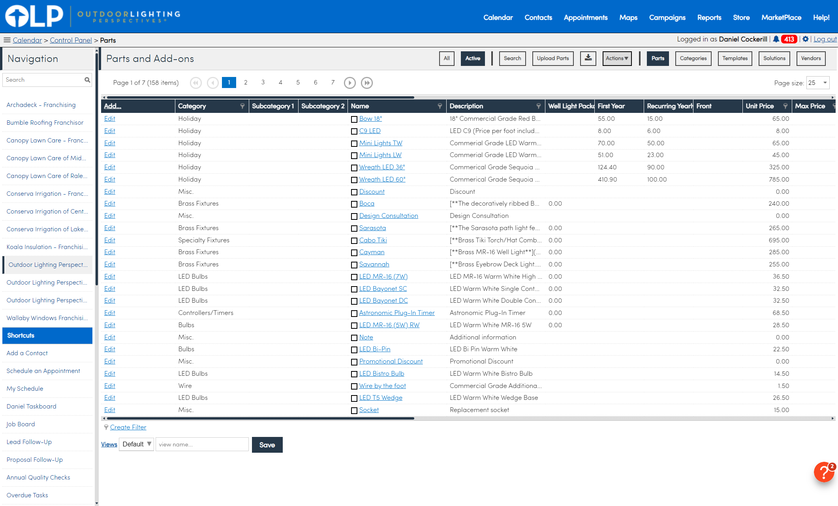The width and height of the screenshot is (838, 506).
Task: Click the Description column filter icon
Action: 539,106
